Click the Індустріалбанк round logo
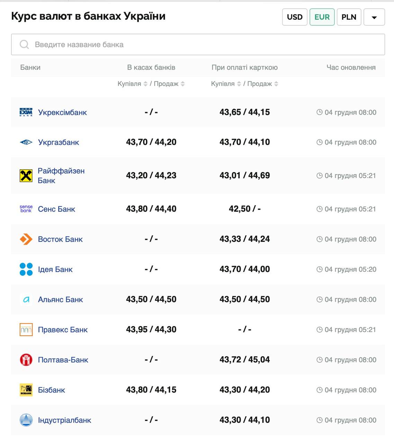 [x=26, y=420]
